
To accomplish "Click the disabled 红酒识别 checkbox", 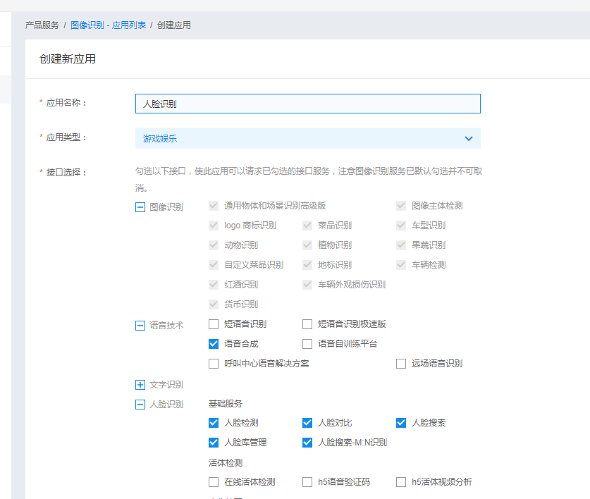I will pos(214,285).
